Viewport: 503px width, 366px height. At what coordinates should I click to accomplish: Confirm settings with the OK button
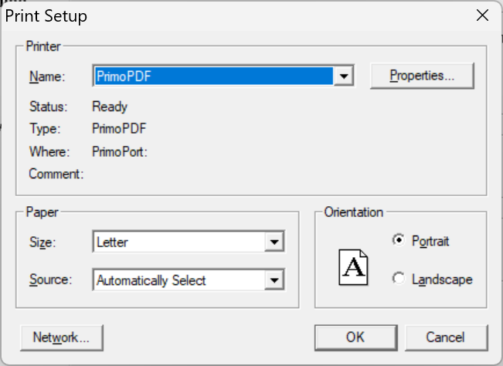355,337
